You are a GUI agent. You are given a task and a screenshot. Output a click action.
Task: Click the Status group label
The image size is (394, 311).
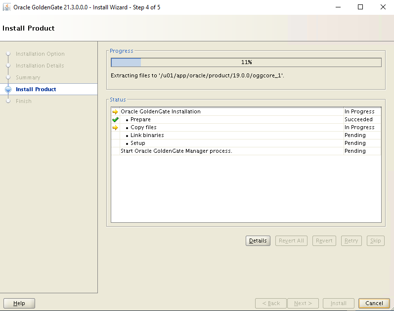(x=118, y=100)
